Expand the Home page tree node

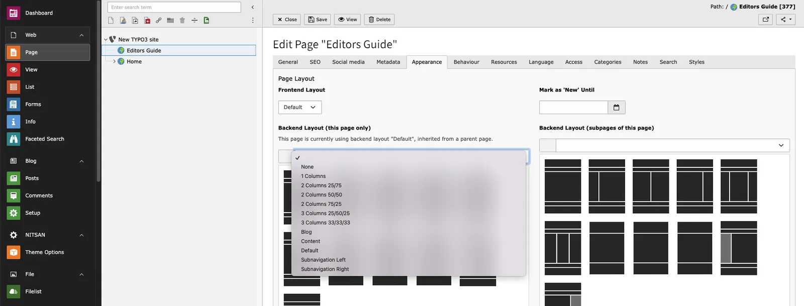(114, 62)
